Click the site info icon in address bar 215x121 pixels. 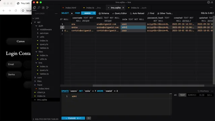pos(23,10)
